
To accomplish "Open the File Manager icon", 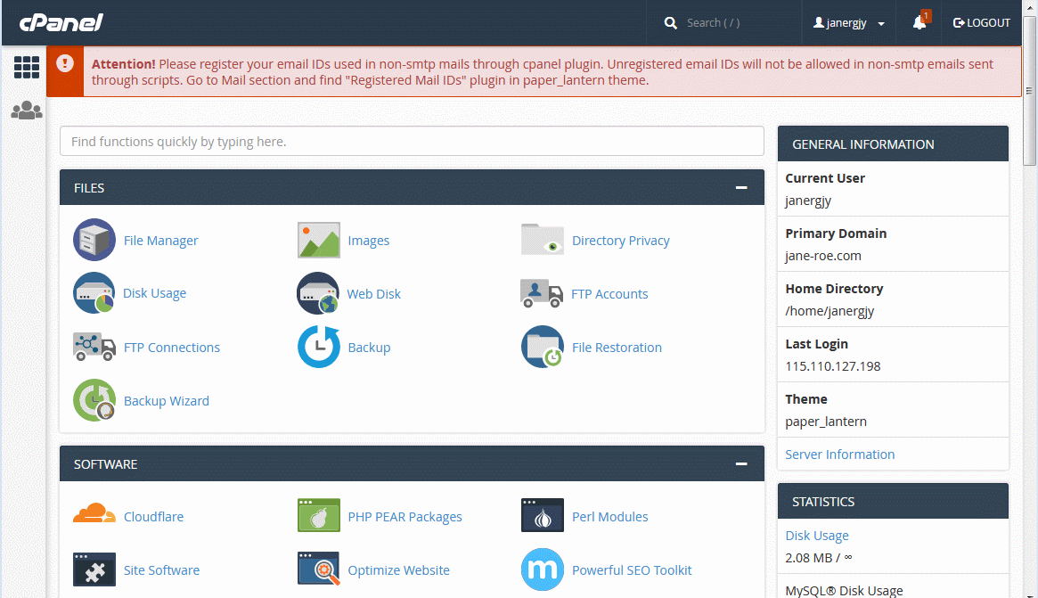I will (x=94, y=240).
